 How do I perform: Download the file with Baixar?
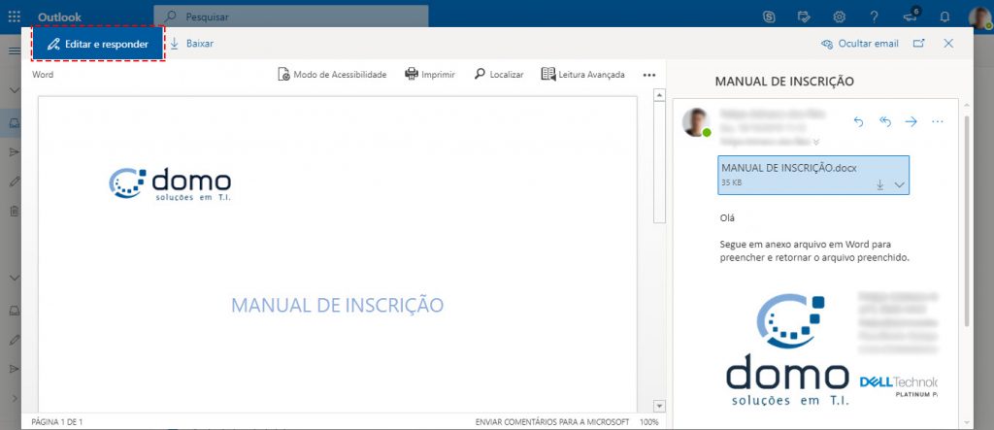(x=191, y=44)
